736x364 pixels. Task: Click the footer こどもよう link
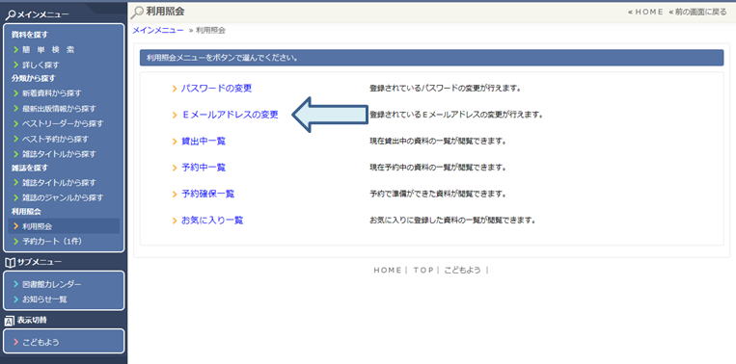click(462, 271)
